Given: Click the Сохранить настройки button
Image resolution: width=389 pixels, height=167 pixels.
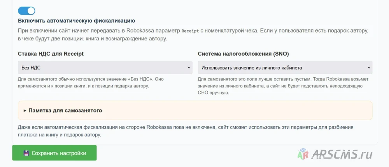Looking at the screenshot, I should (x=54, y=153).
